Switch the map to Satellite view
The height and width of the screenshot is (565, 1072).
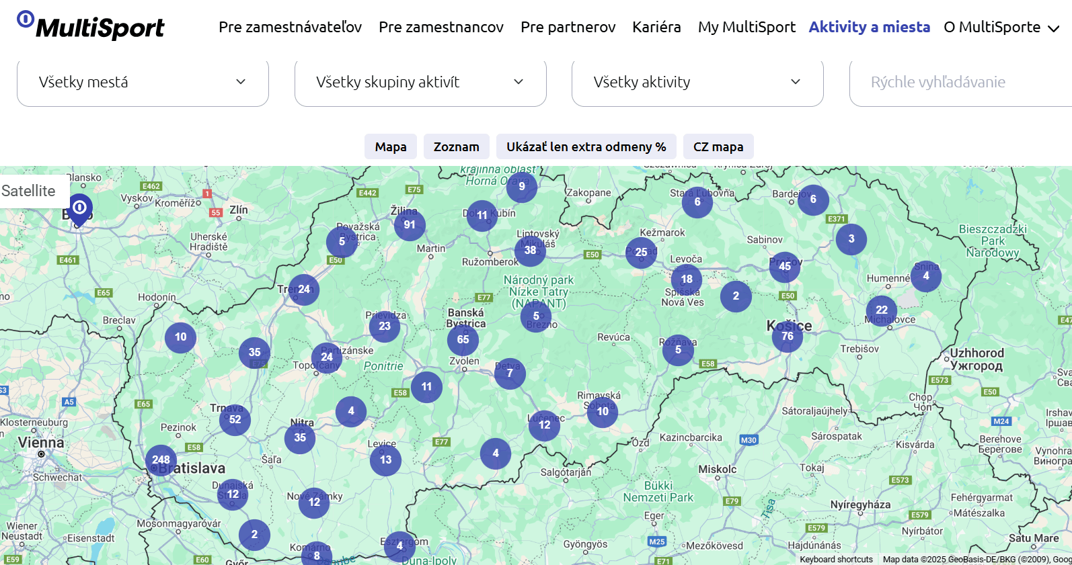(x=29, y=191)
